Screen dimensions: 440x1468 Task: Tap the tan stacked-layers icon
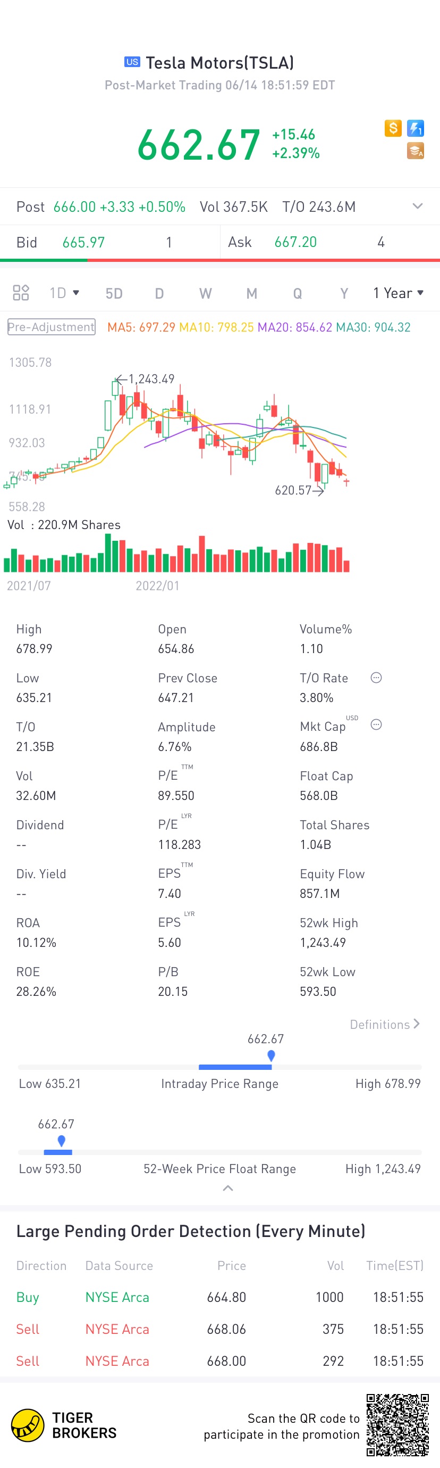click(x=416, y=151)
